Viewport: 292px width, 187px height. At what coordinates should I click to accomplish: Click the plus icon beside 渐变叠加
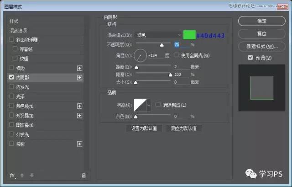coord(80,116)
